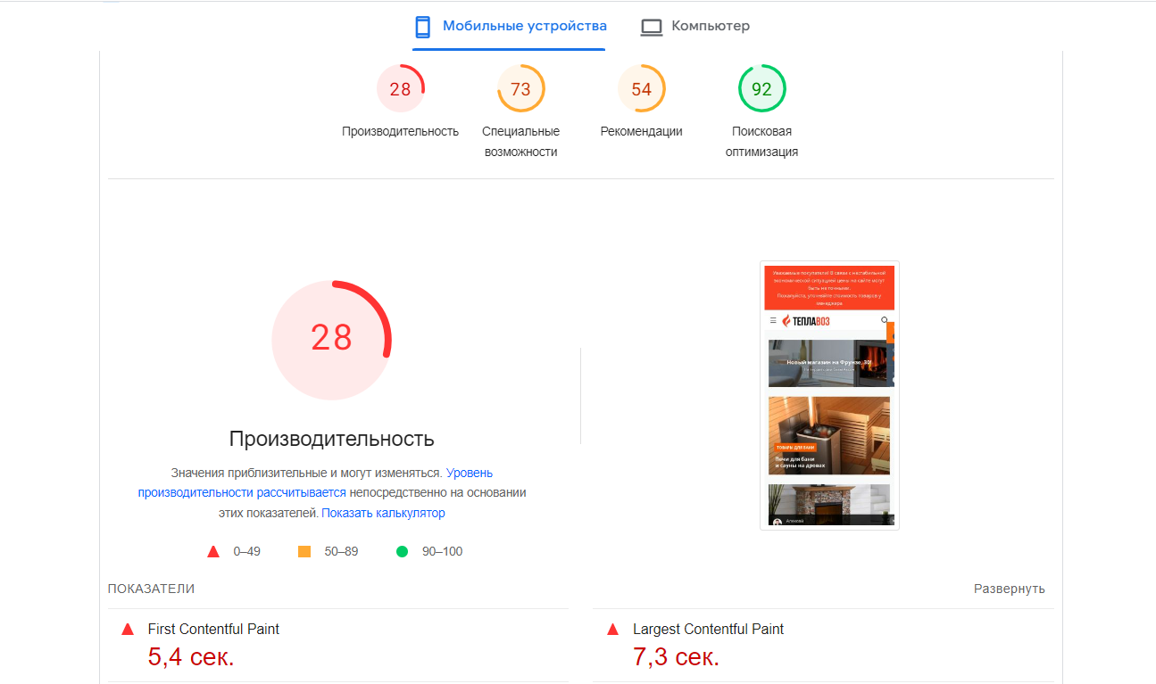The image size is (1156, 684).
Task: Click the Специальные возможности gauge showing 73
Action: (x=520, y=87)
